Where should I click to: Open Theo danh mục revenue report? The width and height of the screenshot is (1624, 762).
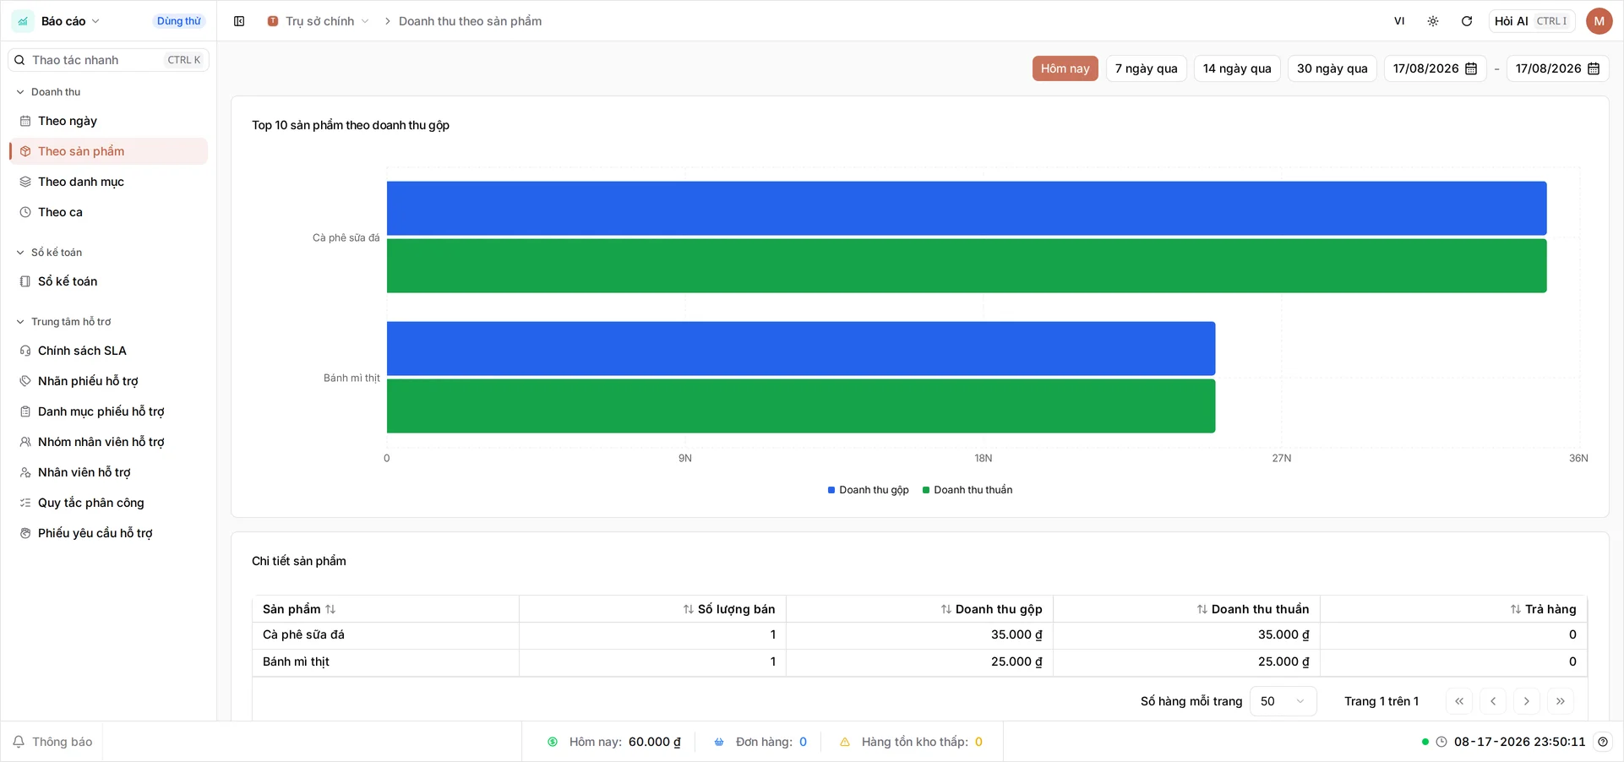108,182
